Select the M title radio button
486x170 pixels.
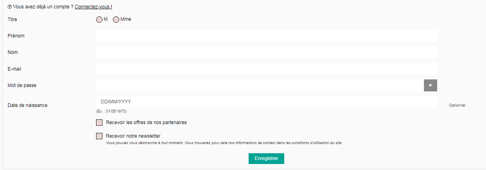(99, 20)
